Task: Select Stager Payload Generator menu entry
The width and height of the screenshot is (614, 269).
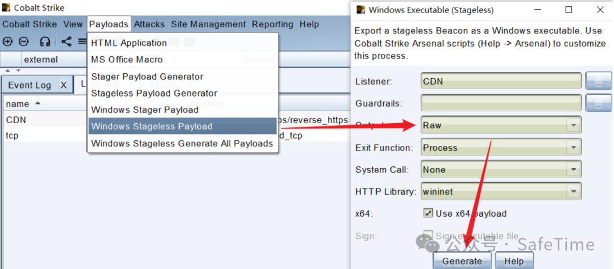Action: [x=183, y=76]
